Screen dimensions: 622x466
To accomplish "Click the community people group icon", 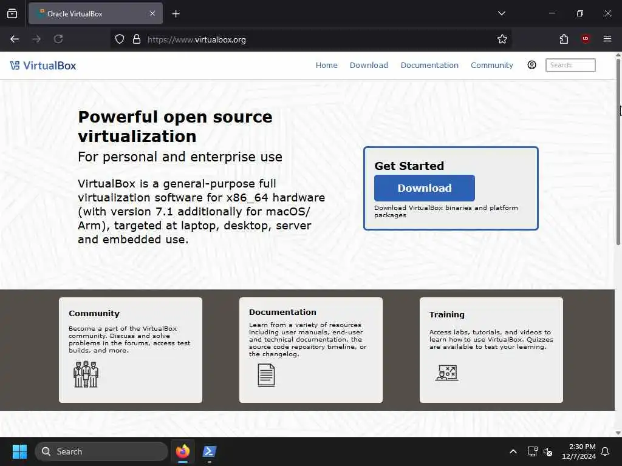I will (x=86, y=374).
